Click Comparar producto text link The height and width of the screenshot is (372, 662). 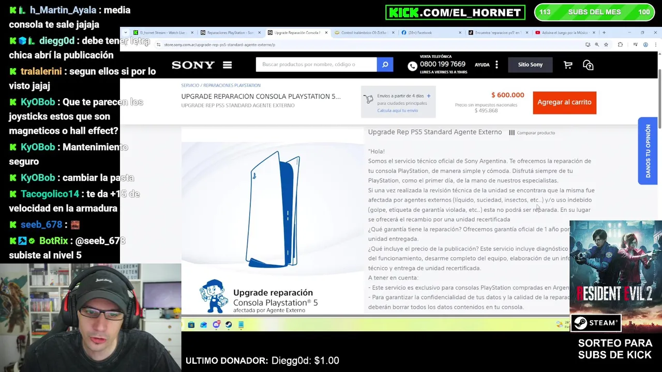pos(536,133)
